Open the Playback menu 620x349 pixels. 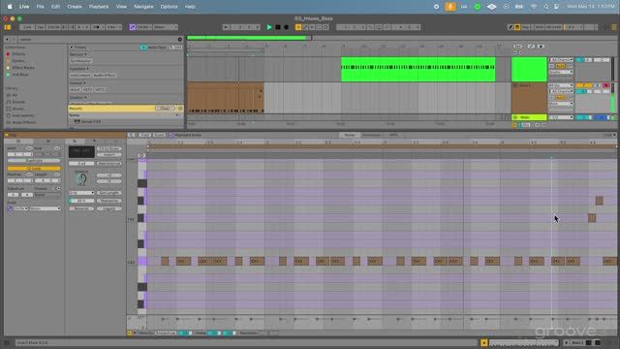tap(99, 7)
